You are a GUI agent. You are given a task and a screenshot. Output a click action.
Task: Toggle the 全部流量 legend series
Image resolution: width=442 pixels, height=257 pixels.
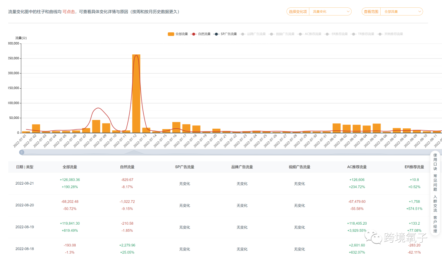click(178, 34)
